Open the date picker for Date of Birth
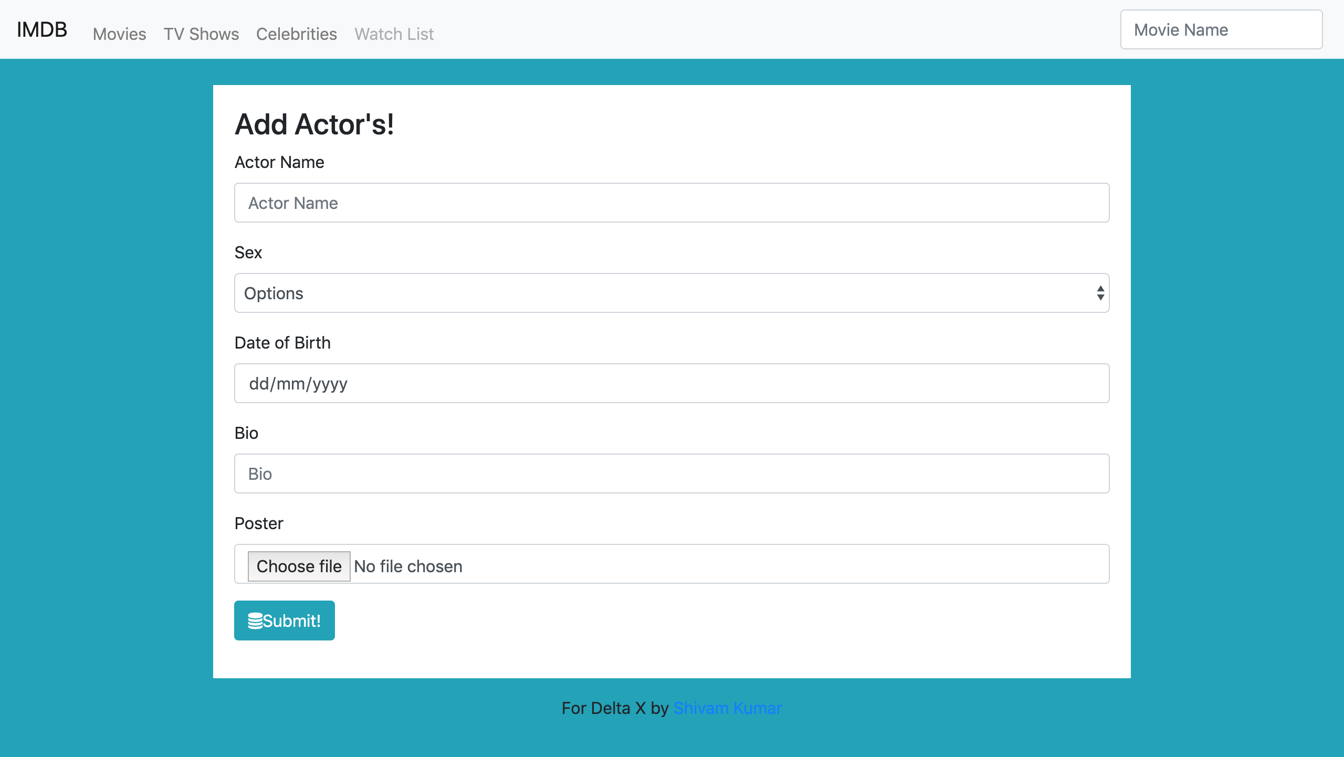Screen dimensions: 1344x757 pyautogui.click(x=672, y=383)
